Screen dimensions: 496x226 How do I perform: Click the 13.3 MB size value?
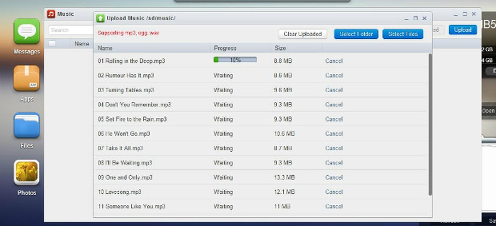284,177
